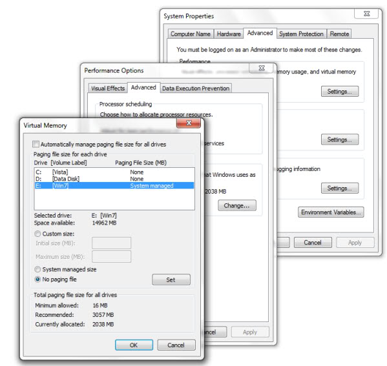Open the Computer Name tab
Image resolution: width=387 pixels, height=366 pixels.
(x=191, y=34)
